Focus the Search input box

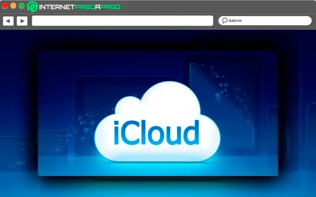point(265,21)
